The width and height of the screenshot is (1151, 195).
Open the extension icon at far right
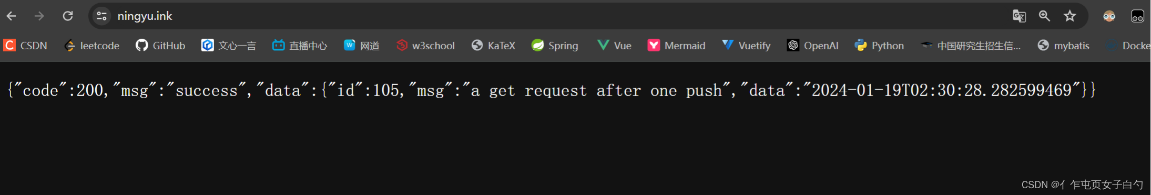(1137, 16)
